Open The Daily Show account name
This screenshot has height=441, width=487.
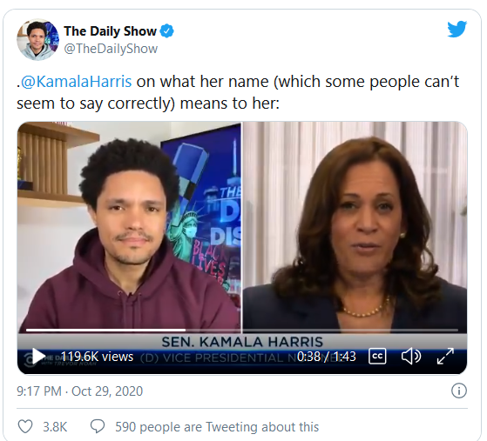110,31
